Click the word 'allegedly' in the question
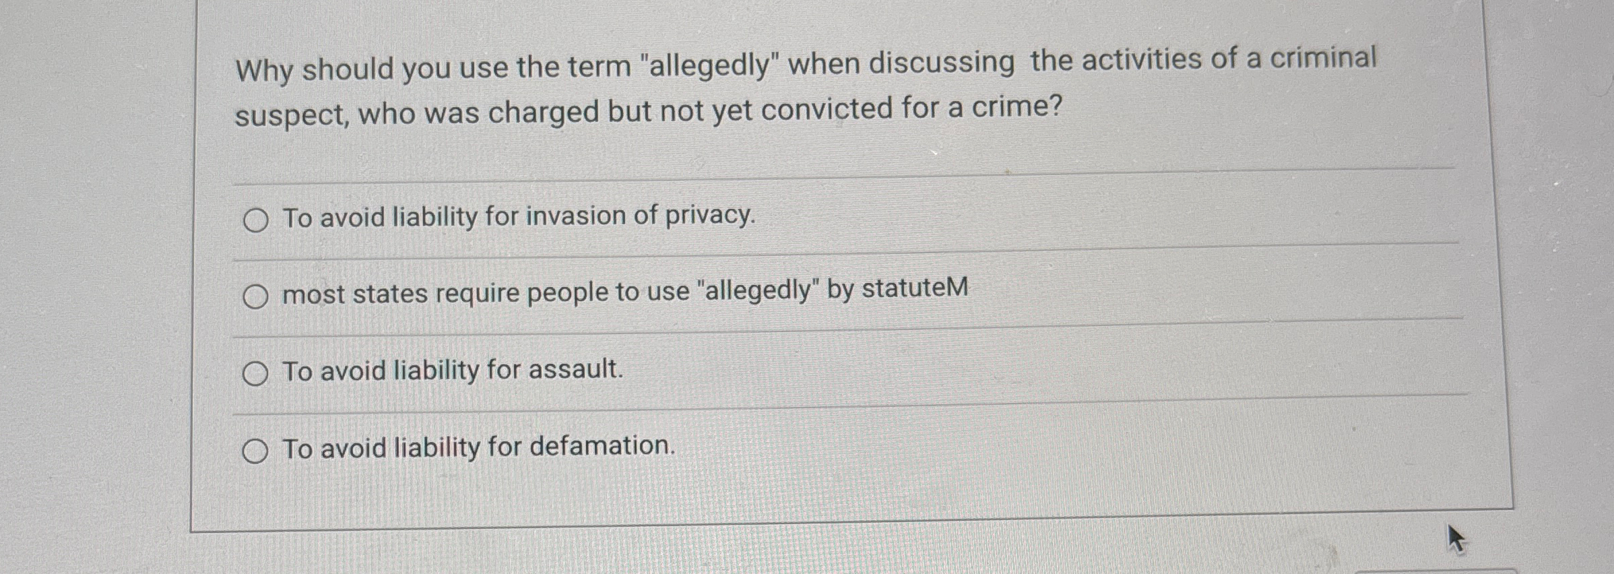Viewport: 1614px width, 574px height. (707, 63)
